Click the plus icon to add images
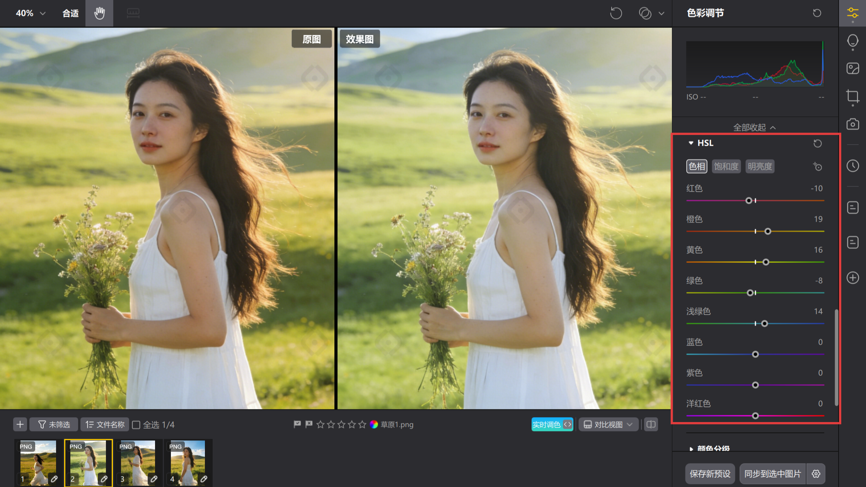Viewport: 866px width, 487px height. coord(20,424)
